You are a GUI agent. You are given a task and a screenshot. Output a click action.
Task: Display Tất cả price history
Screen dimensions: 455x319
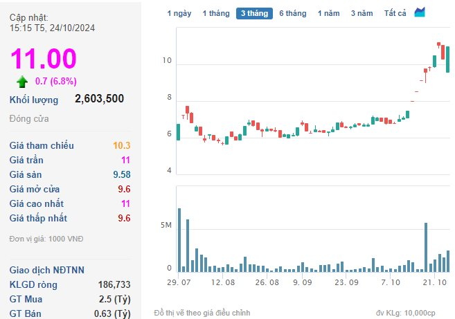pos(395,13)
